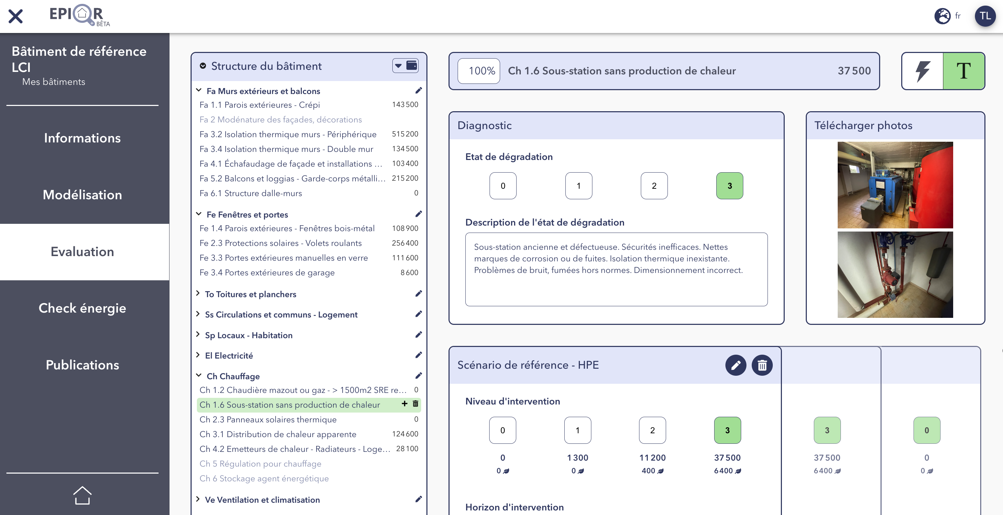
Task: Open the EPIQR Beta logo home
Action: (x=79, y=15)
